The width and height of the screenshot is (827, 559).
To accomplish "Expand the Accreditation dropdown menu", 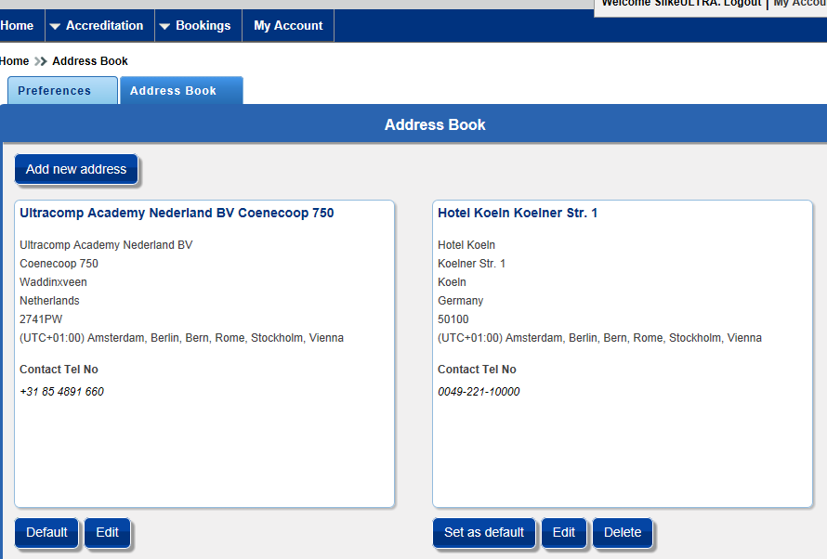I will coord(99,25).
